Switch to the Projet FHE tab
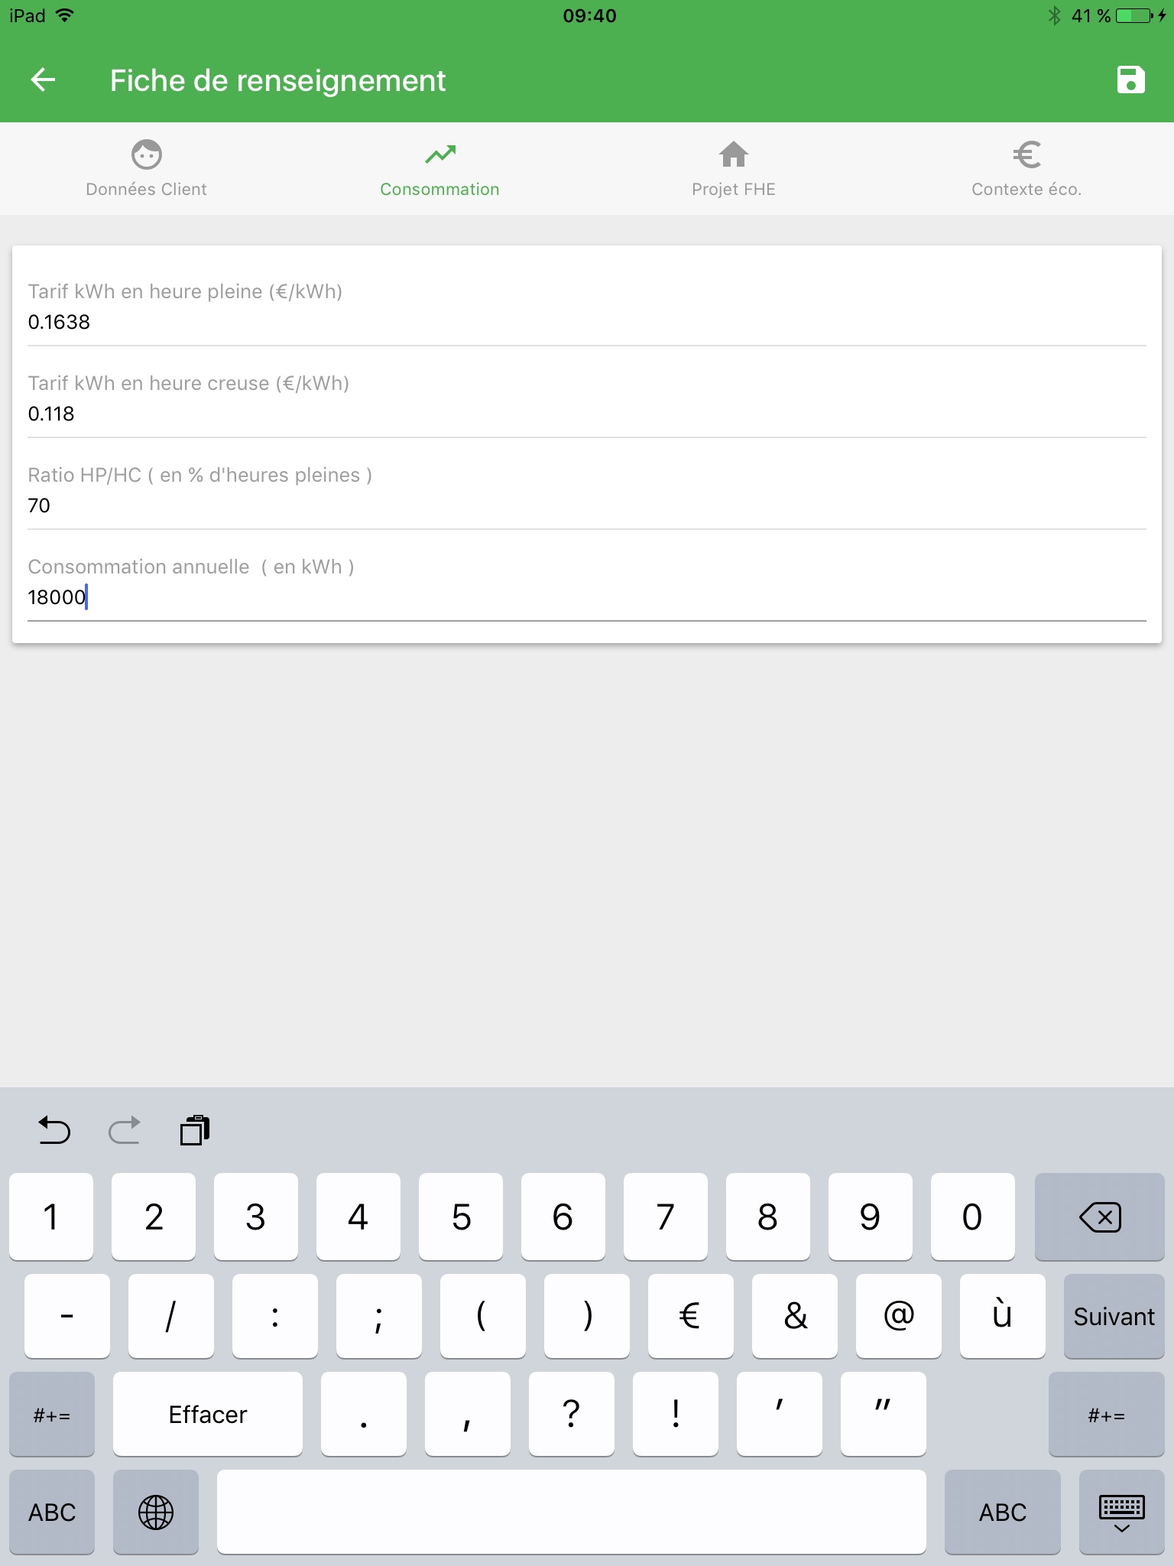1174x1566 pixels. [x=734, y=169]
